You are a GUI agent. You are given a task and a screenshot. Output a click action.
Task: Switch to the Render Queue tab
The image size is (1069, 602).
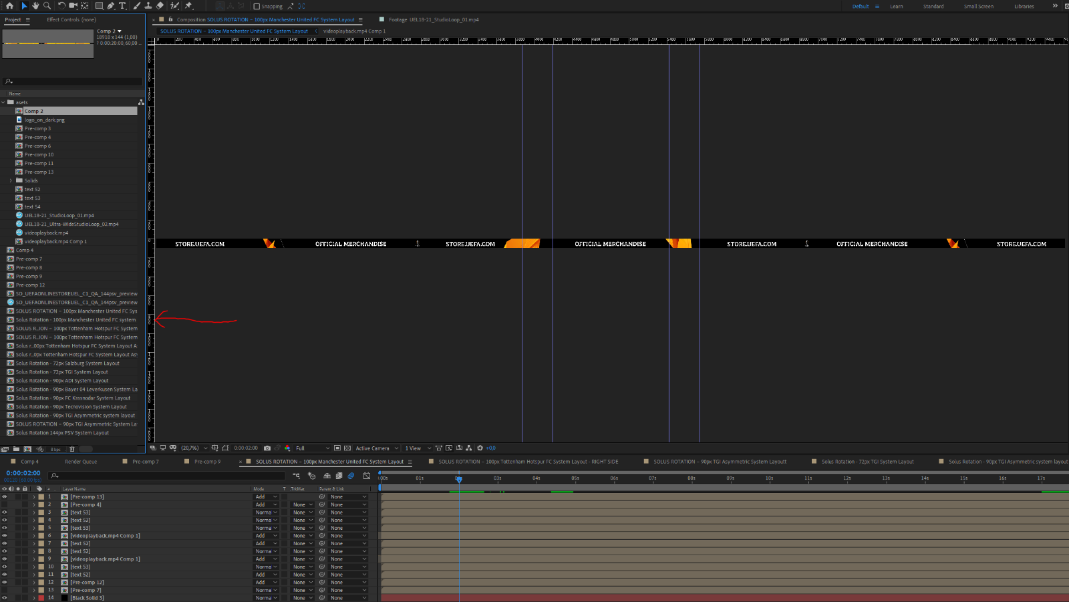[81, 462]
